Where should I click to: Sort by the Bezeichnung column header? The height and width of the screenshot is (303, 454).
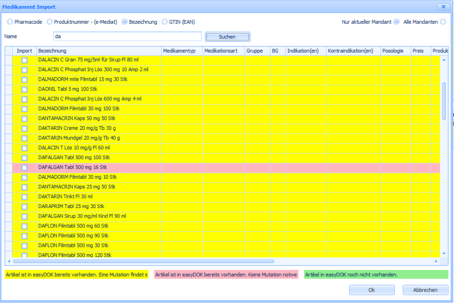coord(98,51)
